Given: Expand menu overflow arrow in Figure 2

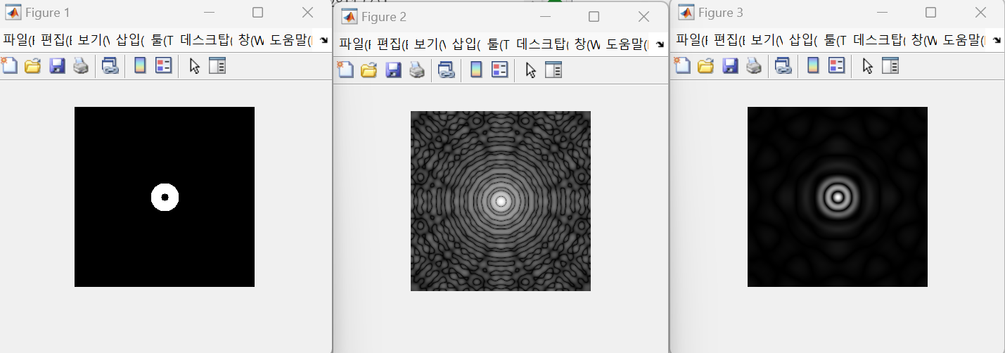Looking at the screenshot, I should click(x=660, y=44).
